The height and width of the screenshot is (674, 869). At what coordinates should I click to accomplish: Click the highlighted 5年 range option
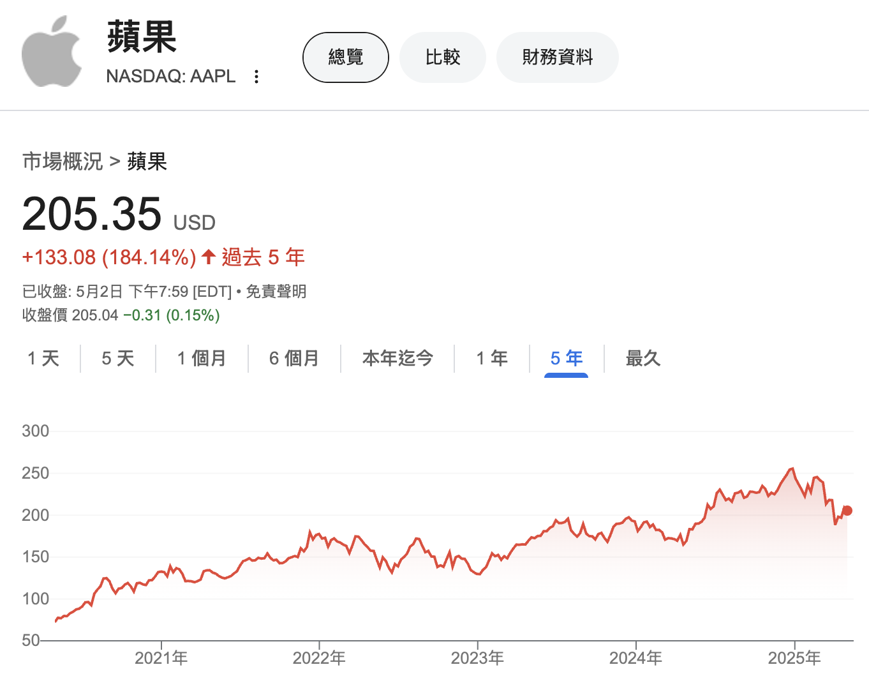coord(566,359)
